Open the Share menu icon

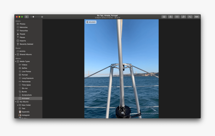(170, 17)
